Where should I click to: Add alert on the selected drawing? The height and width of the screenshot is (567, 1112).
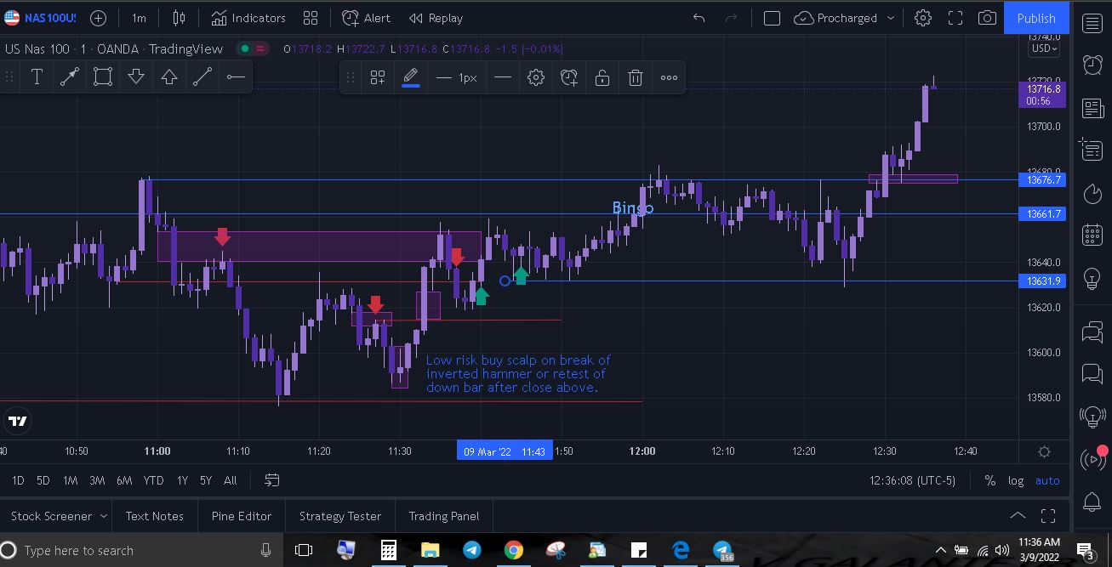tap(569, 77)
